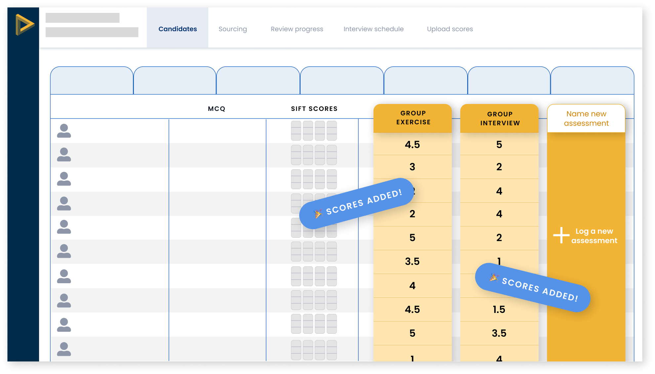Click the orange triangle app logo
655x374 pixels.
pyautogui.click(x=24, y=25)
